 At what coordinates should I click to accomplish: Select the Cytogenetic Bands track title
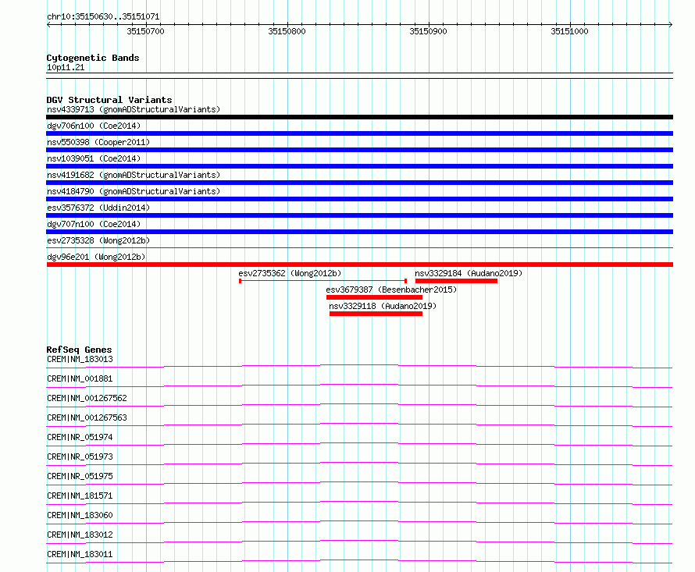coord(93,58)
